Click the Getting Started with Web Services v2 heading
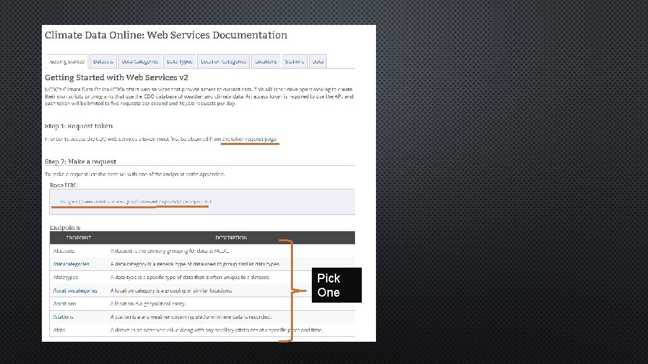The height and width of the screenshot is (364, 648). 117,78
